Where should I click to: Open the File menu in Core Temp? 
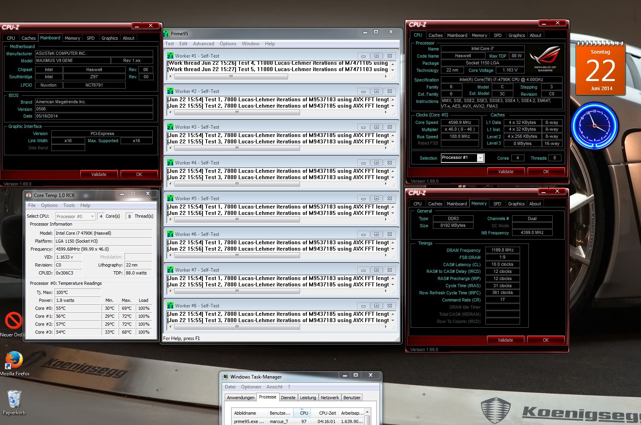(32, 205)
